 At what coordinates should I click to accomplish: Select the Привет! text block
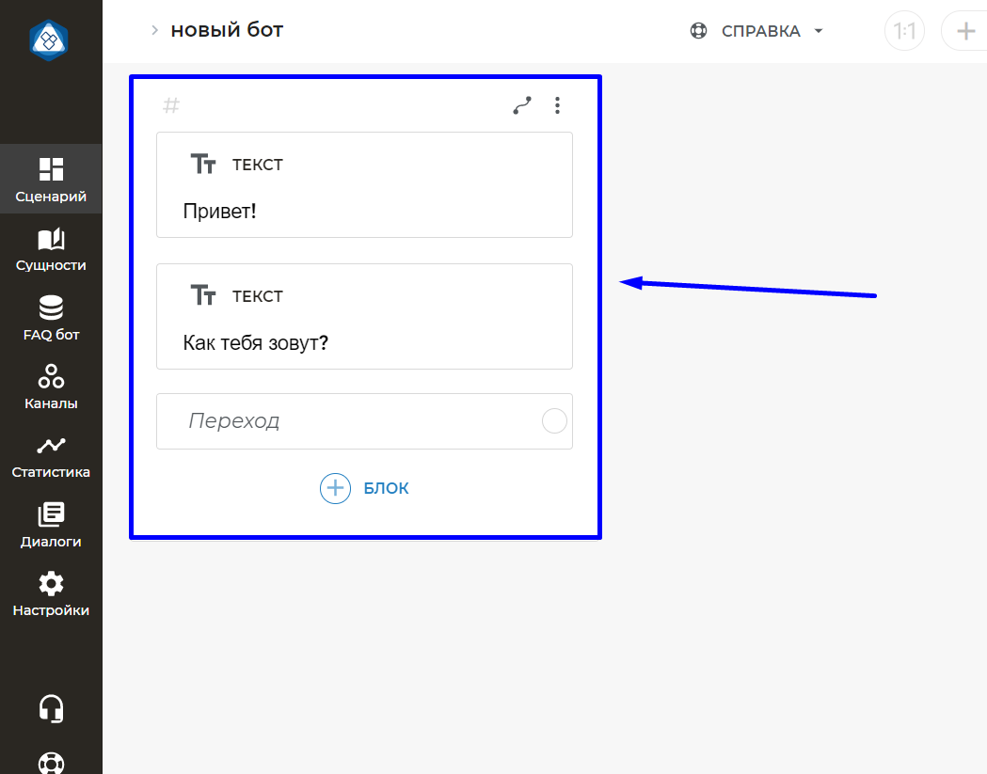tap(364, 185)
